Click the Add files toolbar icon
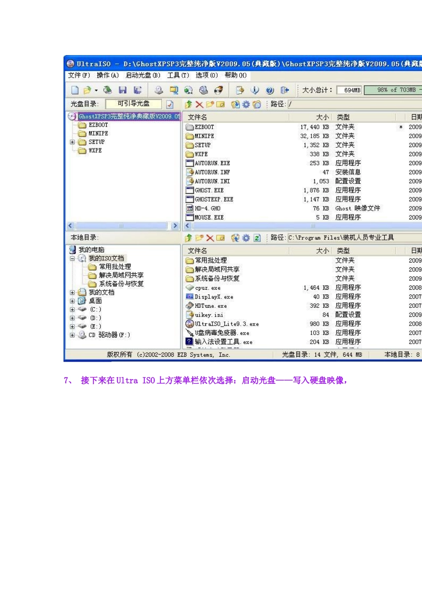This screenshot has width=422, height=597. (240, 90)
